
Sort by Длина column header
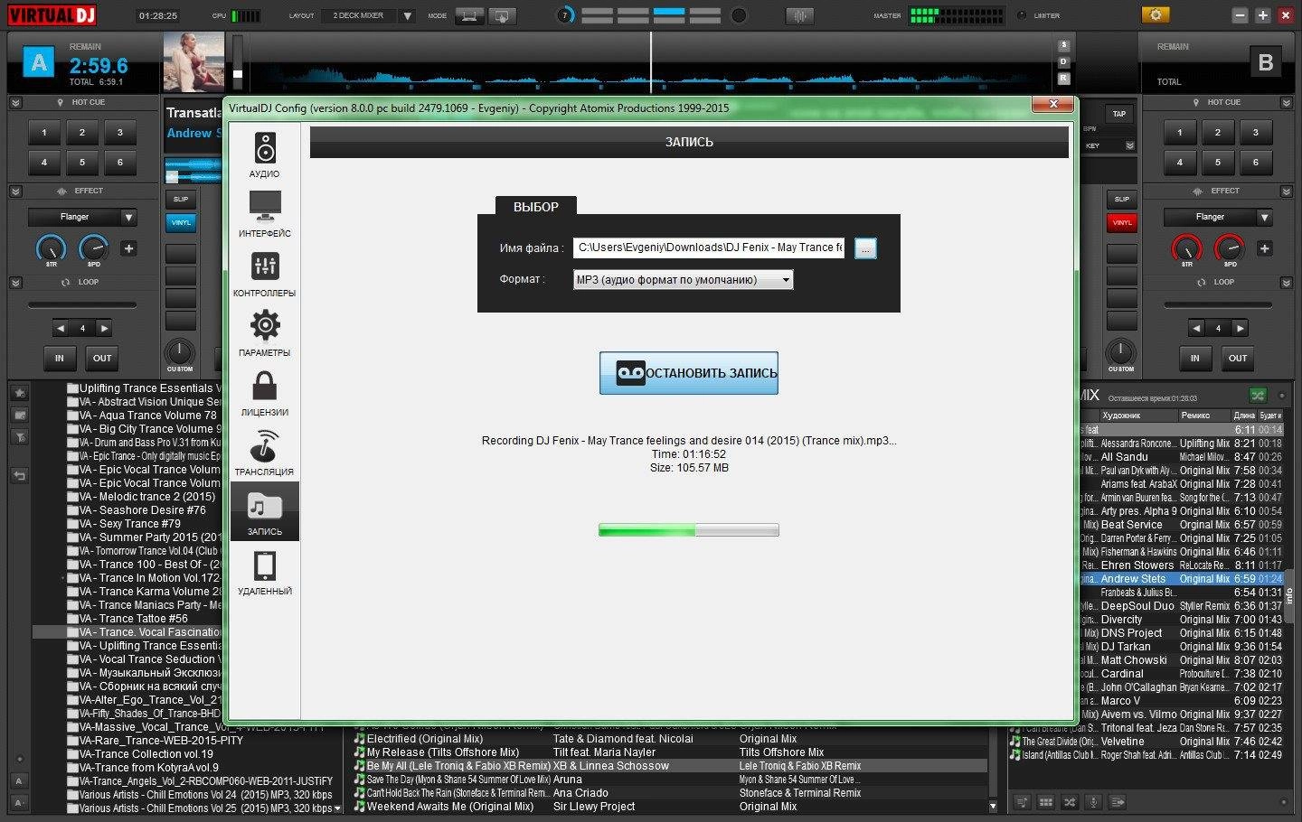point(1244,416)
